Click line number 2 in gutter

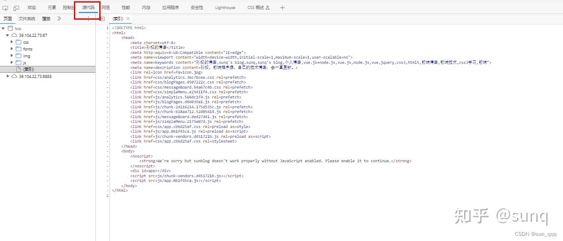pos(107,195)
